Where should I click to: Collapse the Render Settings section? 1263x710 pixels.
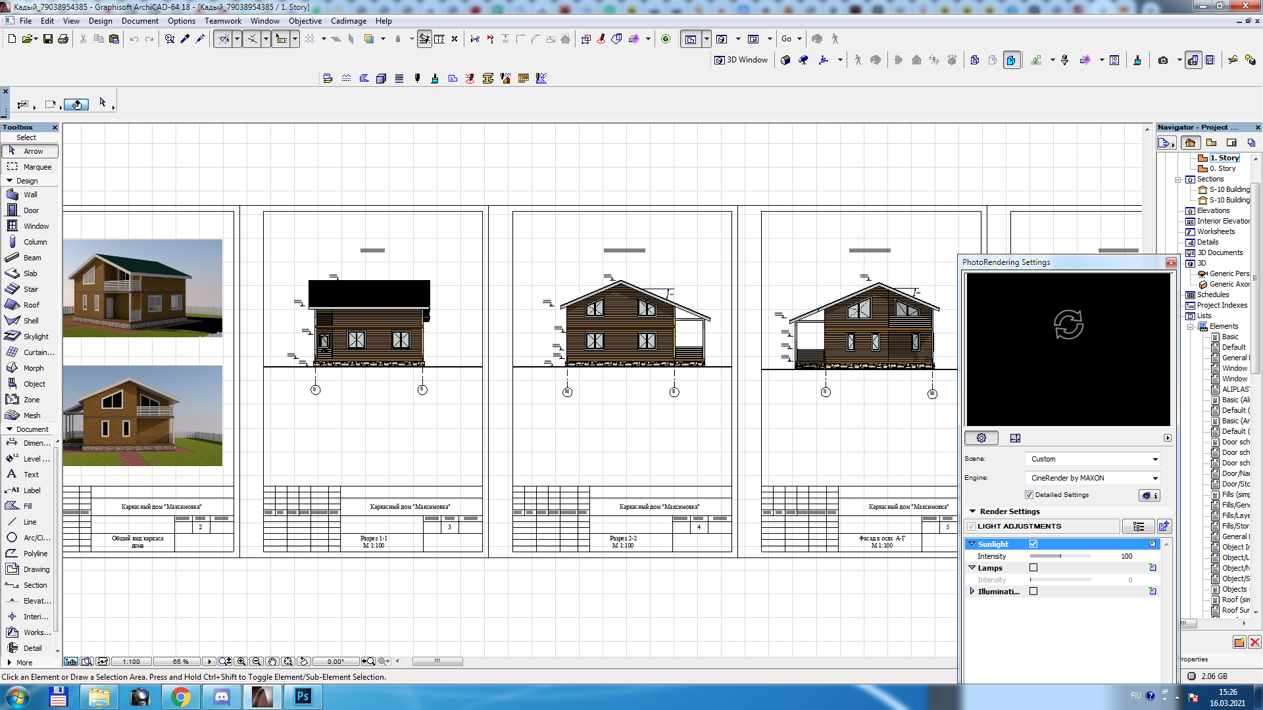click(972, 511)
